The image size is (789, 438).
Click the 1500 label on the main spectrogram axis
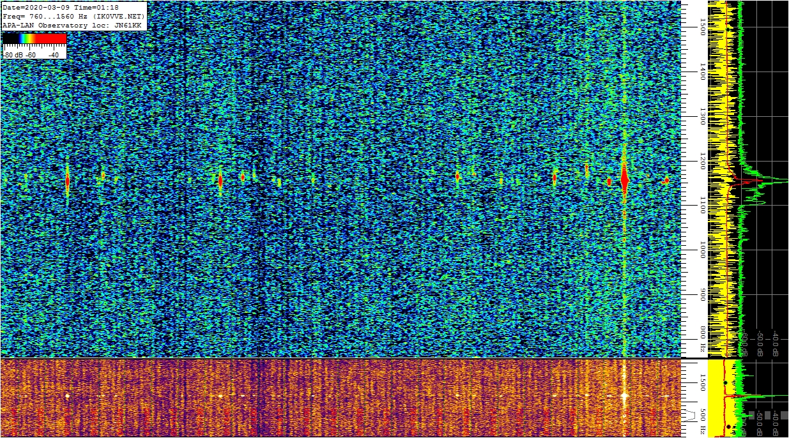coord(702,27)
